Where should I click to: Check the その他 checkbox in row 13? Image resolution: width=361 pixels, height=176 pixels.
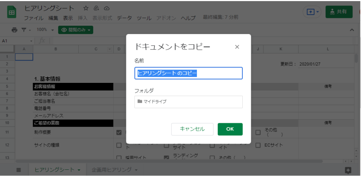pyautogui.click(x=212, y=158)
